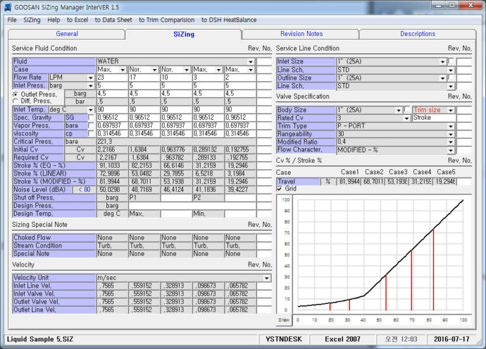Expand the Trim Type P - PORT dropdown
Viewport: 486px width, 349px height.
(x=451, y=126)
